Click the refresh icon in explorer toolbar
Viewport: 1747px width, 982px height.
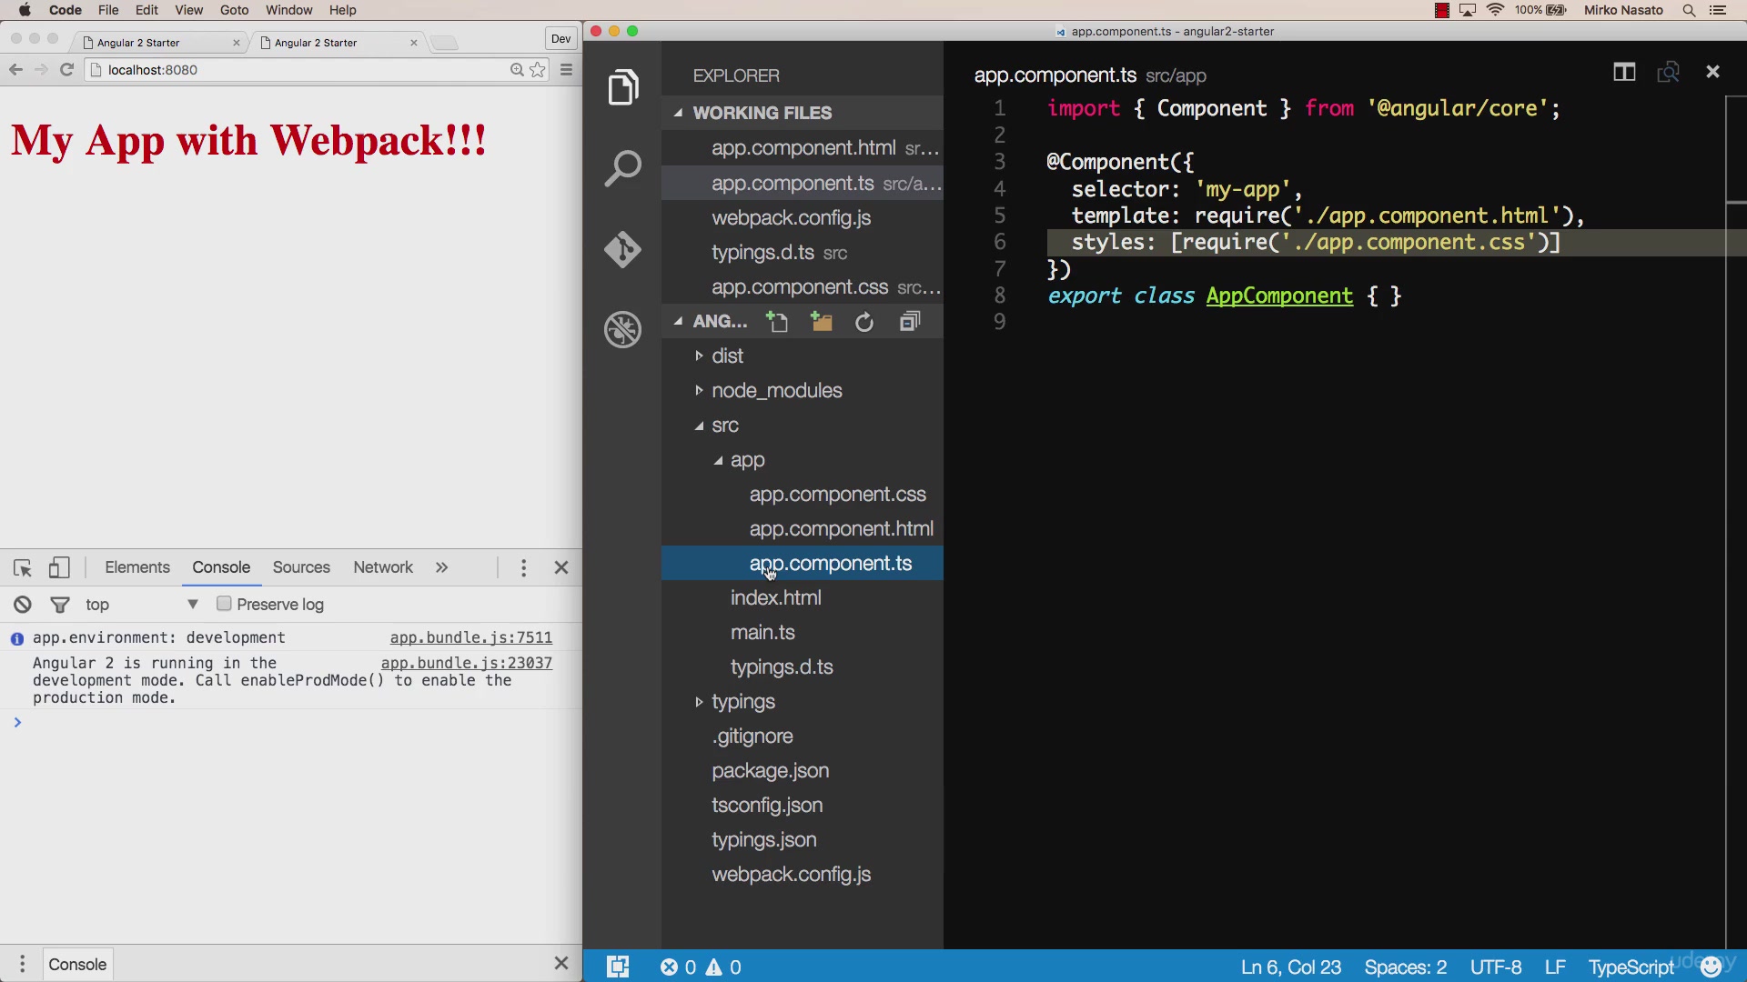865,321
